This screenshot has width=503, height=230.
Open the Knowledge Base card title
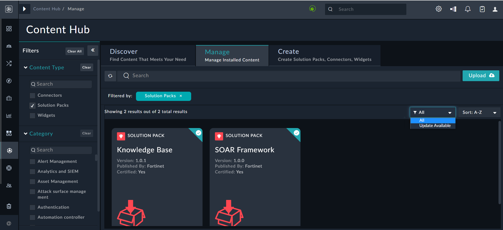click(x=145, y=150)
